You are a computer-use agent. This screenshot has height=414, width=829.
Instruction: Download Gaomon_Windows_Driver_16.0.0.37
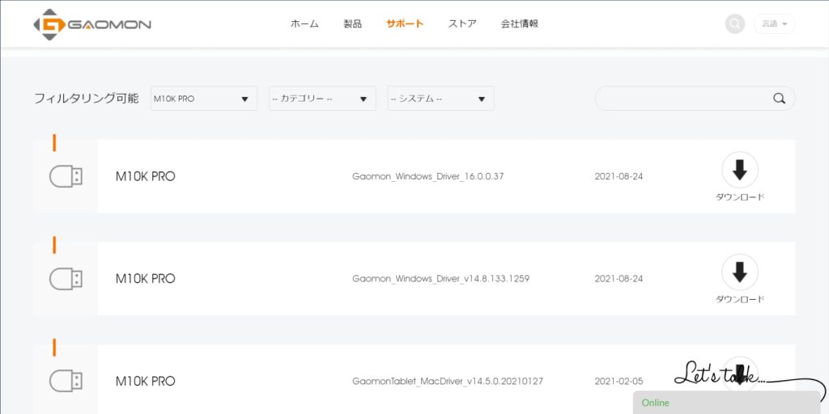tap(740, 170)
